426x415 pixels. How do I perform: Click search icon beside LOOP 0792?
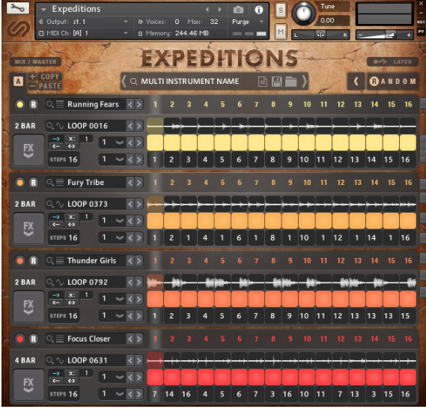tap(49, 282)
